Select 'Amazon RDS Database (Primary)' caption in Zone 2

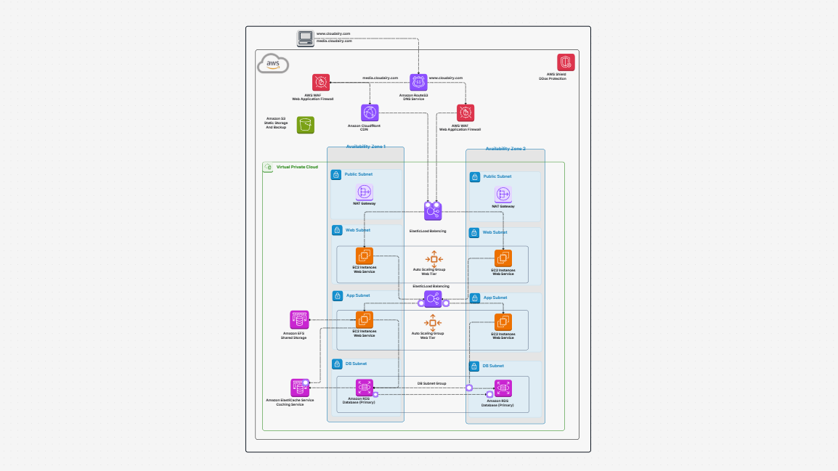tap(497, 403)
